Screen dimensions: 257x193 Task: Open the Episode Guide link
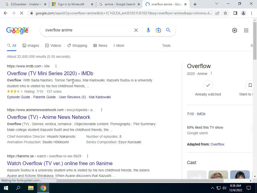19,97
